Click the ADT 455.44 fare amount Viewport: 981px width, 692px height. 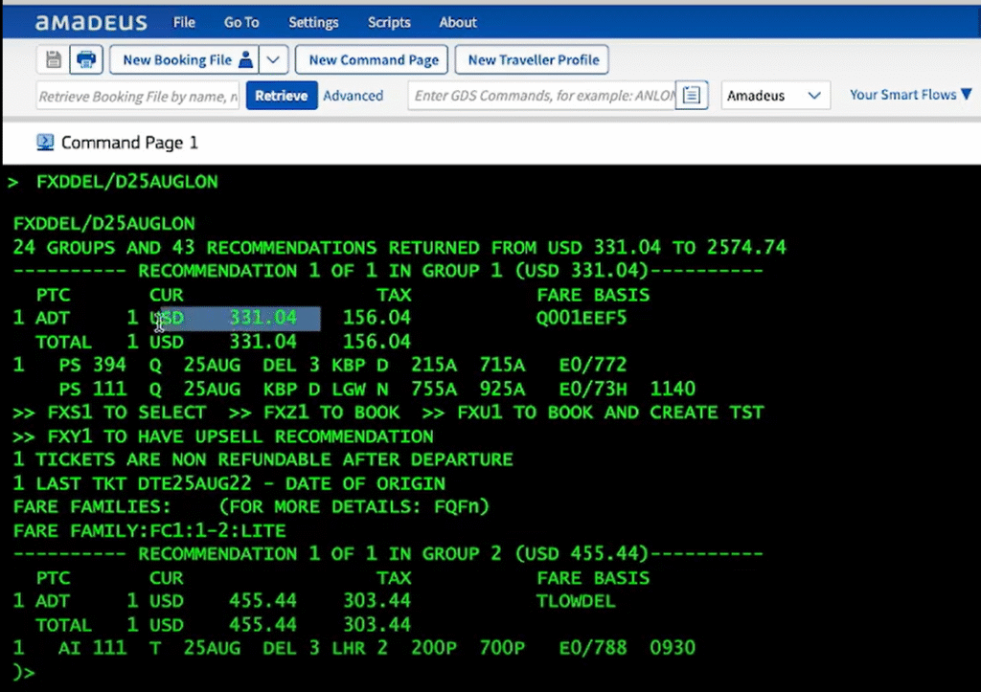pyautogui.click(x=262, y=601)
